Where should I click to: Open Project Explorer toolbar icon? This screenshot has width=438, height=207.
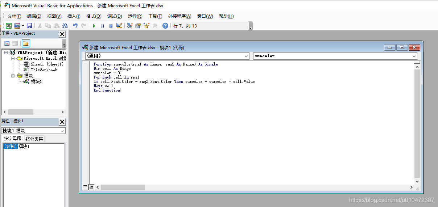[x=130, y=26]
